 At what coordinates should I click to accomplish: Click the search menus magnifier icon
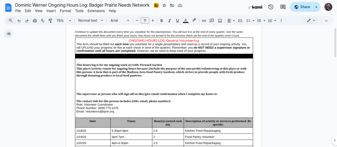pos(11,21)
